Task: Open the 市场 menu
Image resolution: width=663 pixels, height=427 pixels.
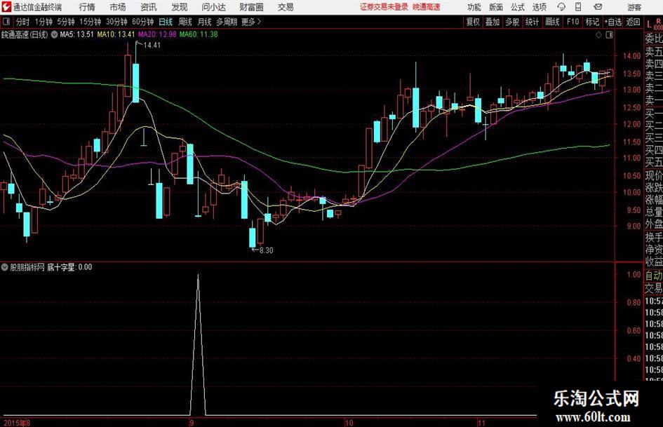Action: [x=118, y=7]
